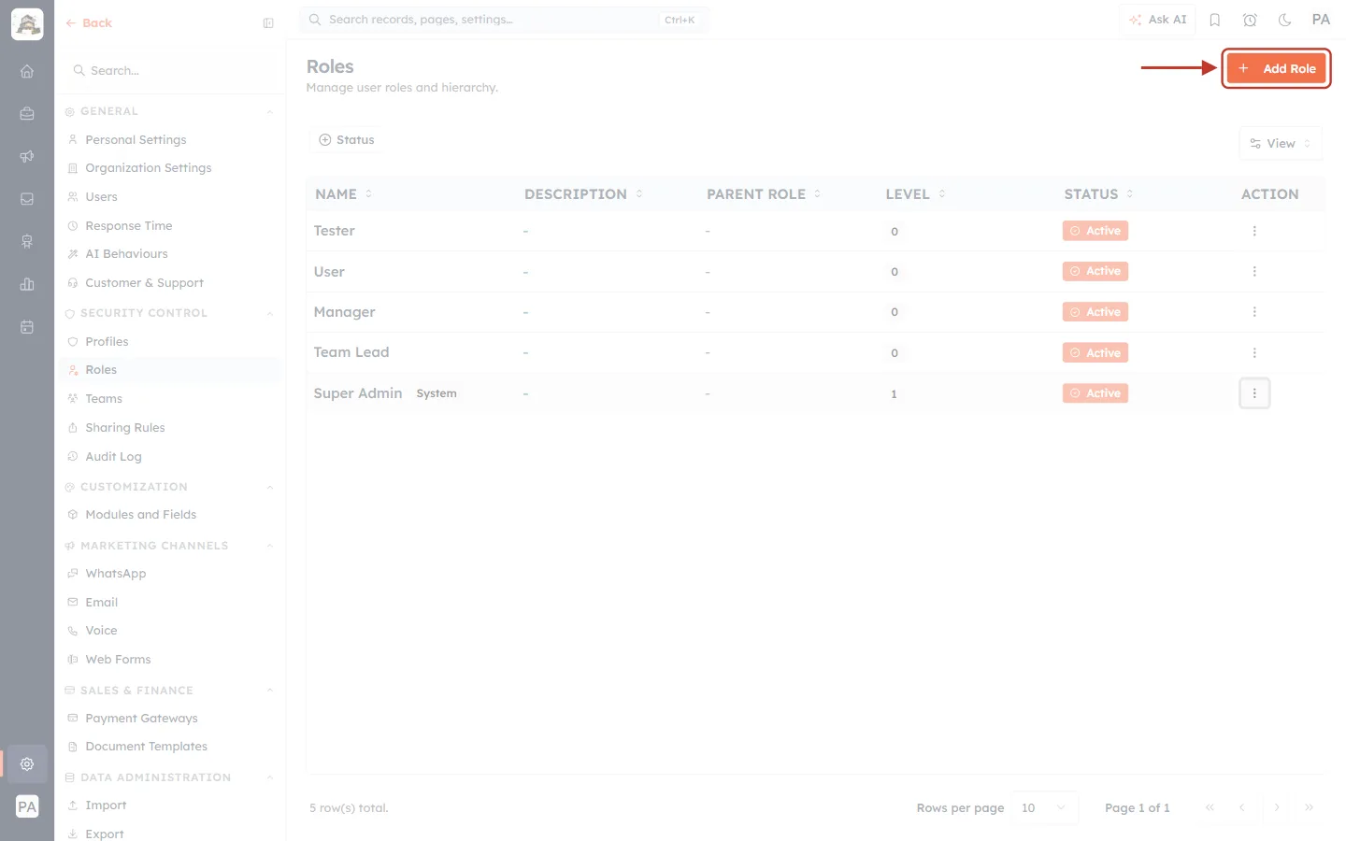Open Rows per page dropdown
The height and width of the screenshot is (841, 1346).
coord(1044,807)
